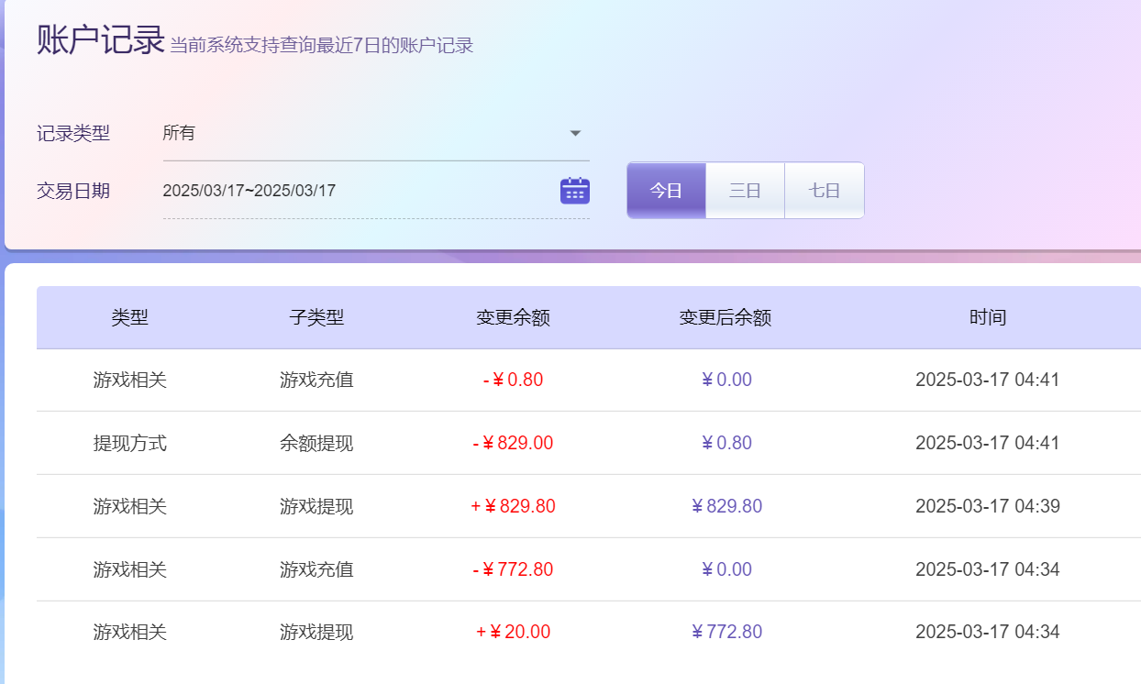Switch to the 七日 filter tab
The width and height of the screenshot is (1141, 684).
[x=824, y=190]
